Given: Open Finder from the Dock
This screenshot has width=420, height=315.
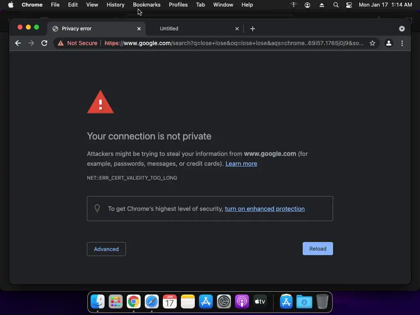Looking at the screenshot, I should pos(98,301).
